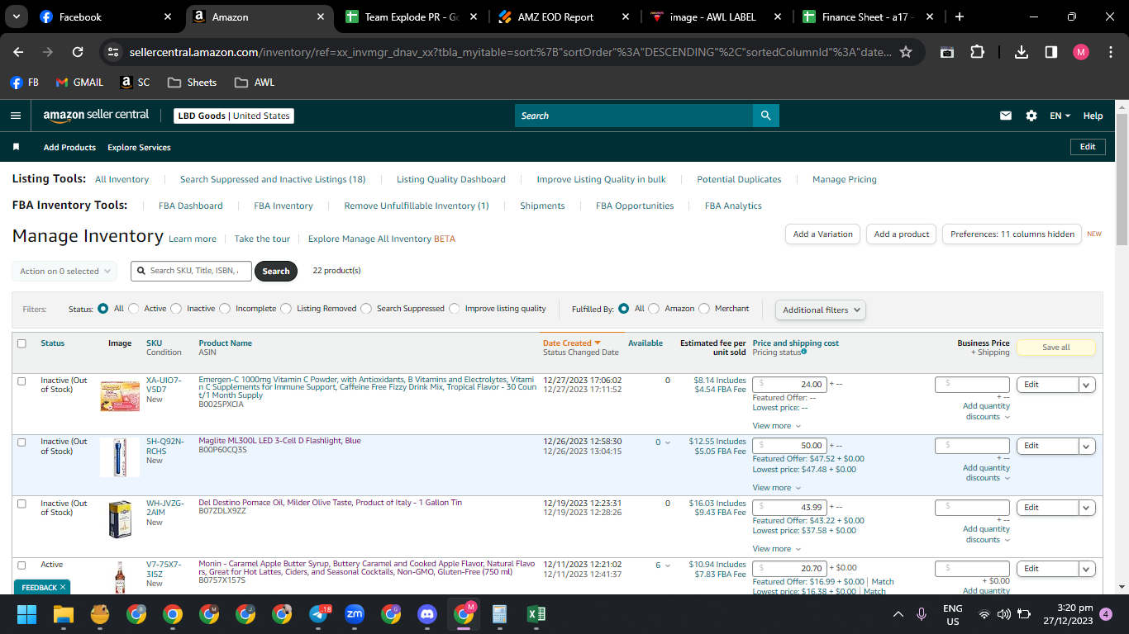
Task: Check the Maglite flashlight row checkbox
Action: tap(21, 442)
